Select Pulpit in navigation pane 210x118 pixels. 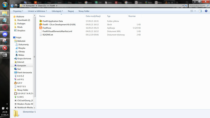pyautogui.click(x=19, y=37)
